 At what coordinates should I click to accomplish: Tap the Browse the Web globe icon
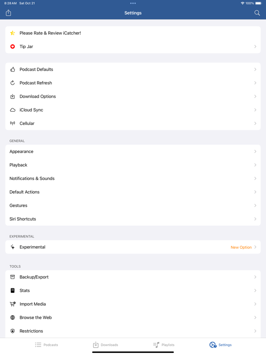(13, 318)
